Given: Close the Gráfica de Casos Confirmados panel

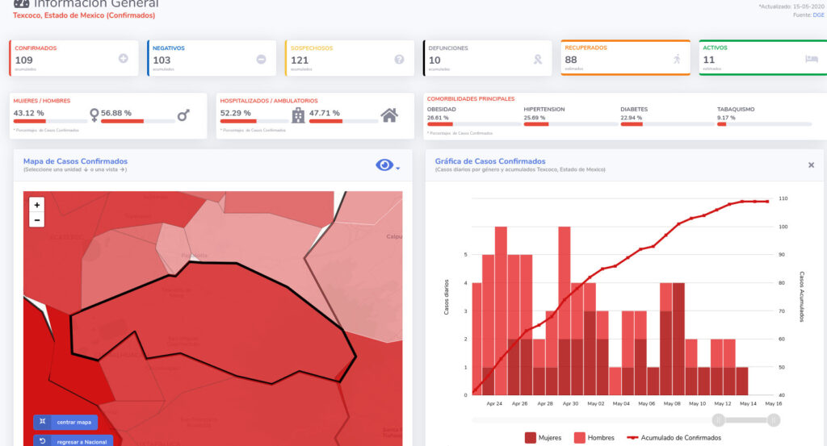Looking at the screenshot, I should (x=811, y=165).
